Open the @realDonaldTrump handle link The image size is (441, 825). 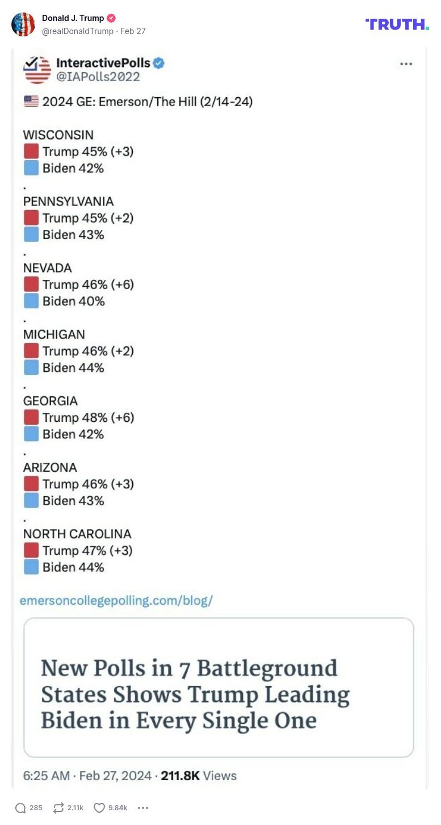point(78,31)
